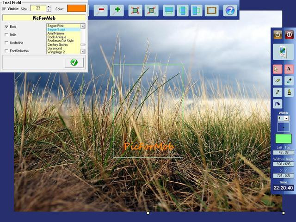The width and height of the screenshot is (296, 222).
Task: Choose Segoe Script font
Action: point(56,30)
